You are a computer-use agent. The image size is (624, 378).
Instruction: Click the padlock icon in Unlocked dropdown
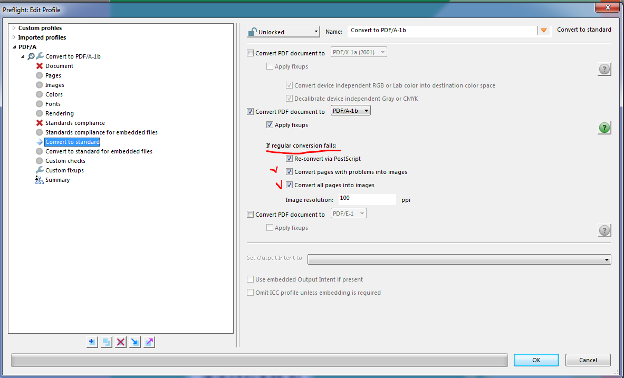click(x=252, y=32)
